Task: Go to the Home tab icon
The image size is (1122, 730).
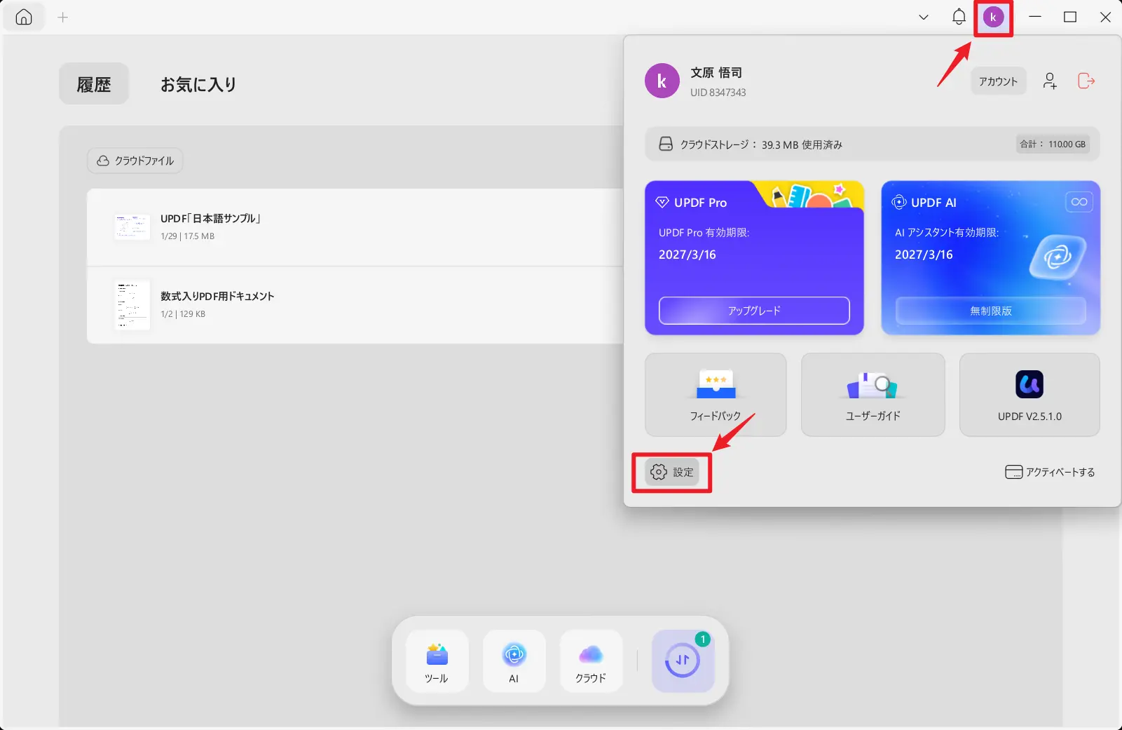Action: [x=24, y=18]
